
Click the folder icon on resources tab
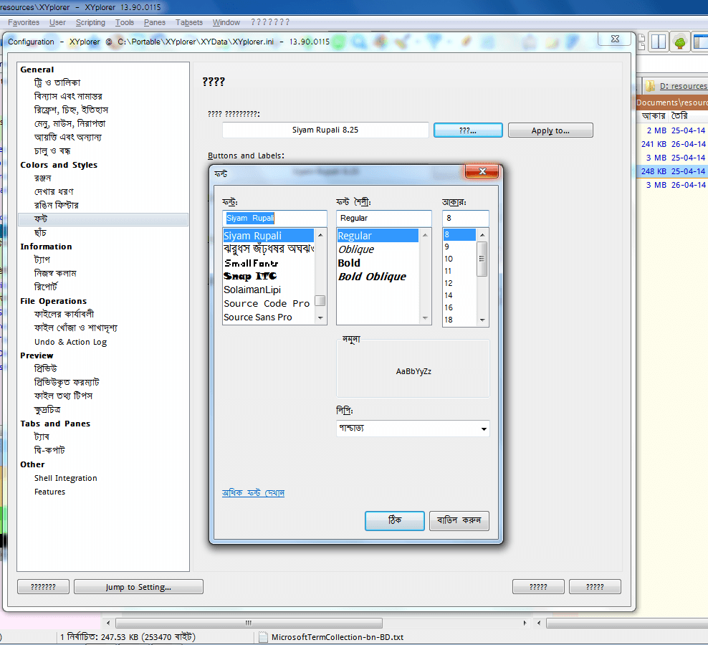click(651, 86)
